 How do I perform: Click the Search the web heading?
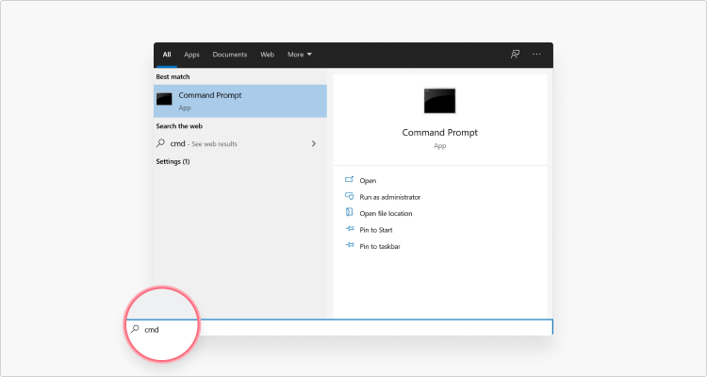[x=179, y=125]
